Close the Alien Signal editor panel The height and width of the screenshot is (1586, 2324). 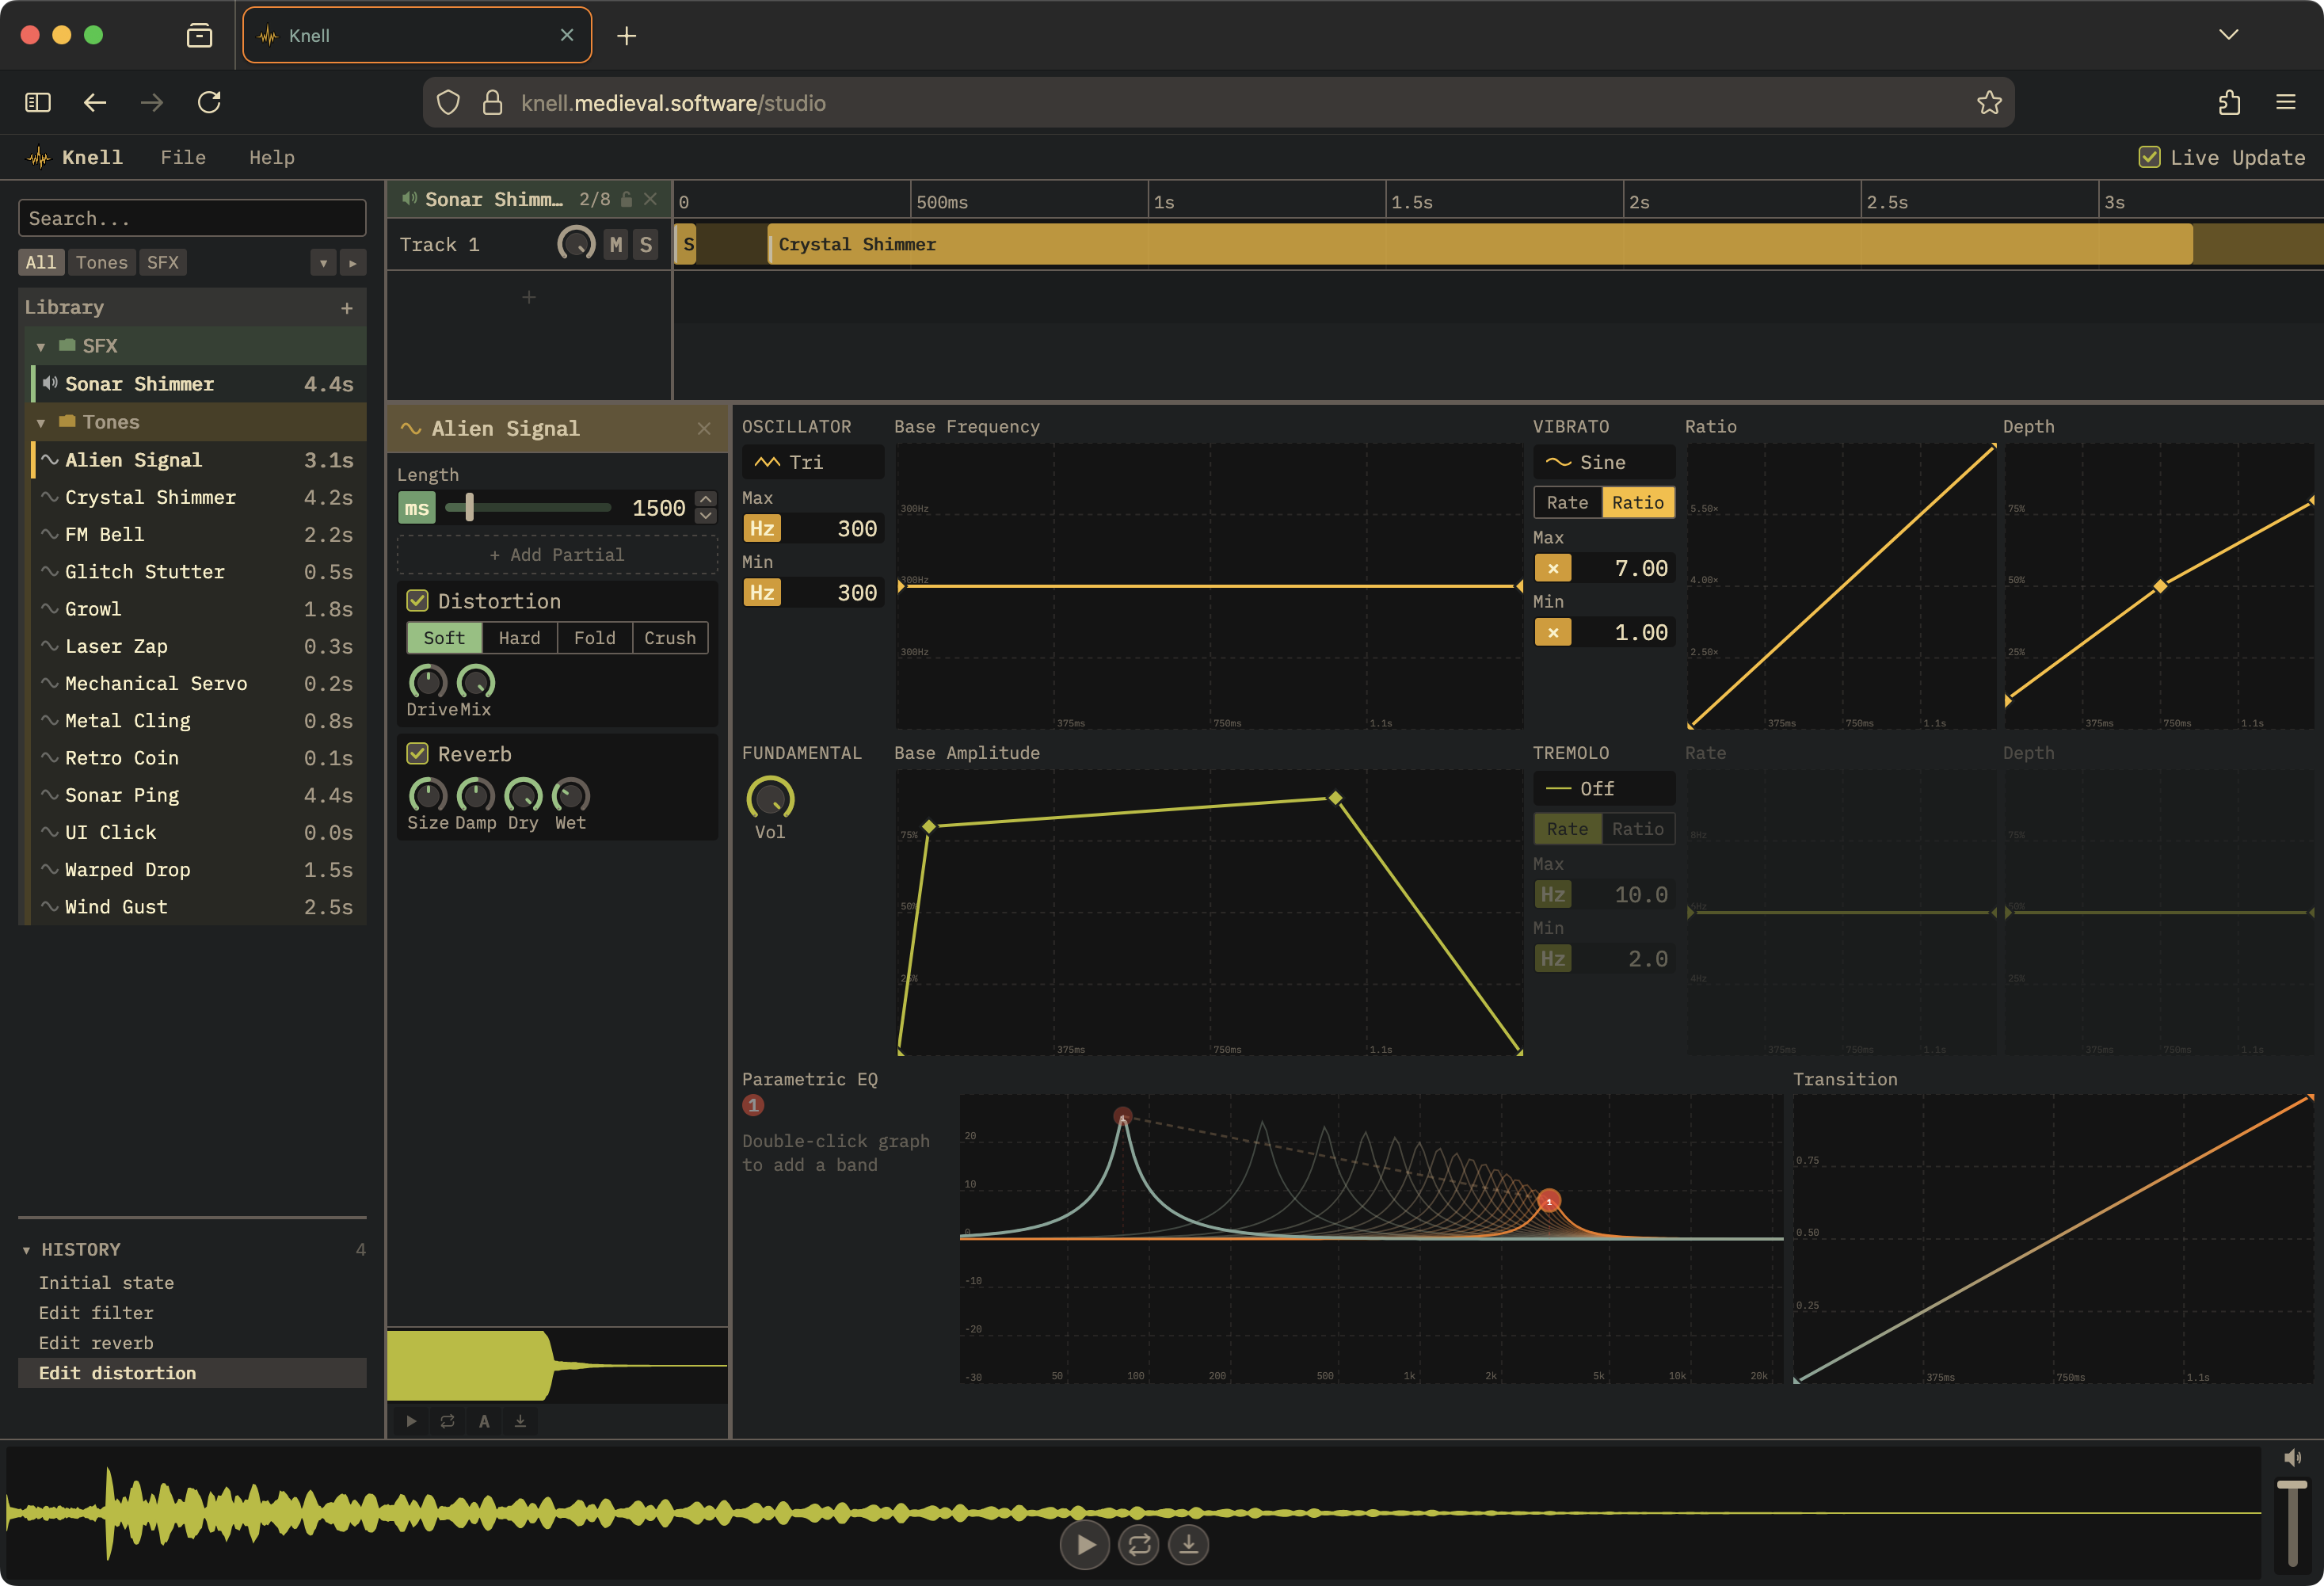[704, 429]
